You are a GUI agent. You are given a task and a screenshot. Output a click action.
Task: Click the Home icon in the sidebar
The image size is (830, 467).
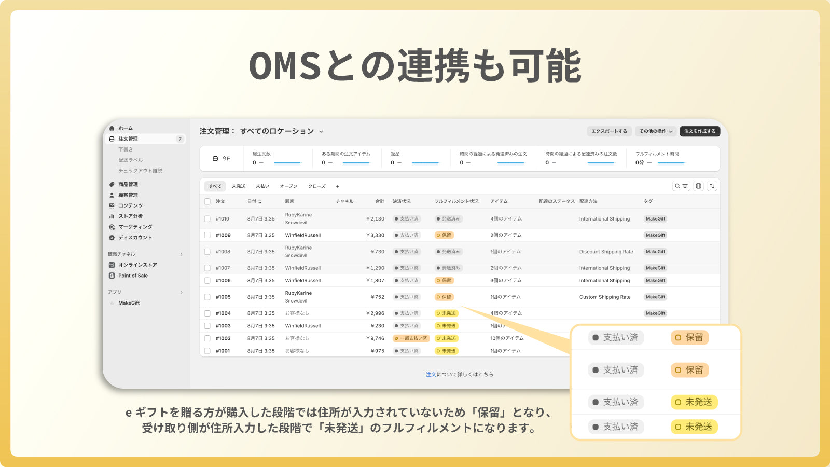112,128
